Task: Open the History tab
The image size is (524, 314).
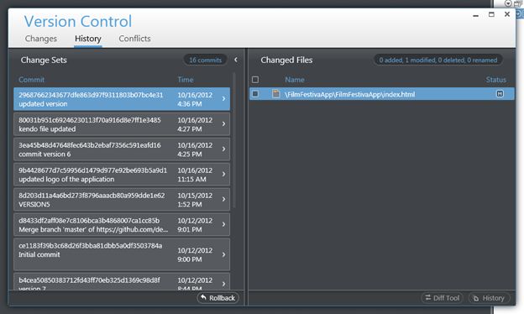Action: click(88, 39)
